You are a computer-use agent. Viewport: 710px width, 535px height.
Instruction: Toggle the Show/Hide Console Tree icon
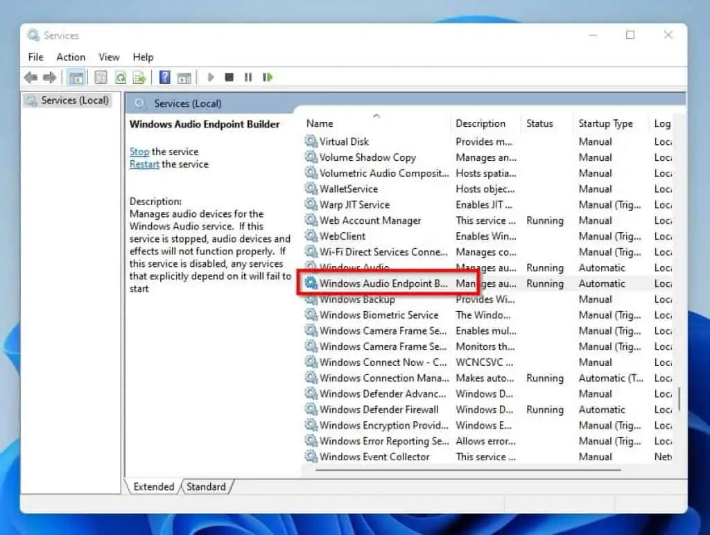click(76, 78)
